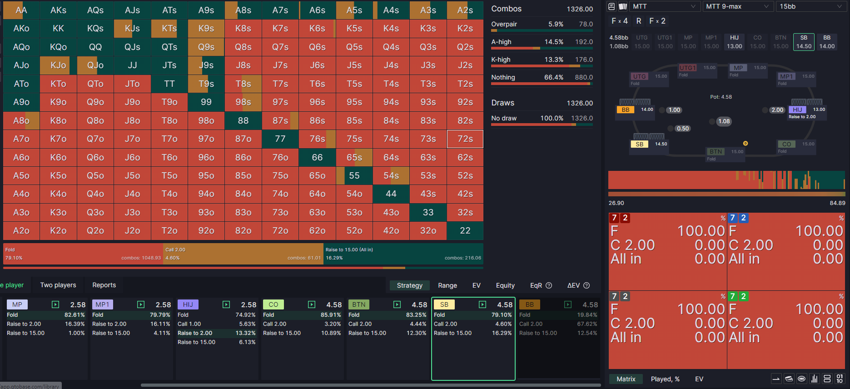Click the play icon in MP action card
Image resolution: width=850 pixels, height=389 pixels.
(55, 304)
